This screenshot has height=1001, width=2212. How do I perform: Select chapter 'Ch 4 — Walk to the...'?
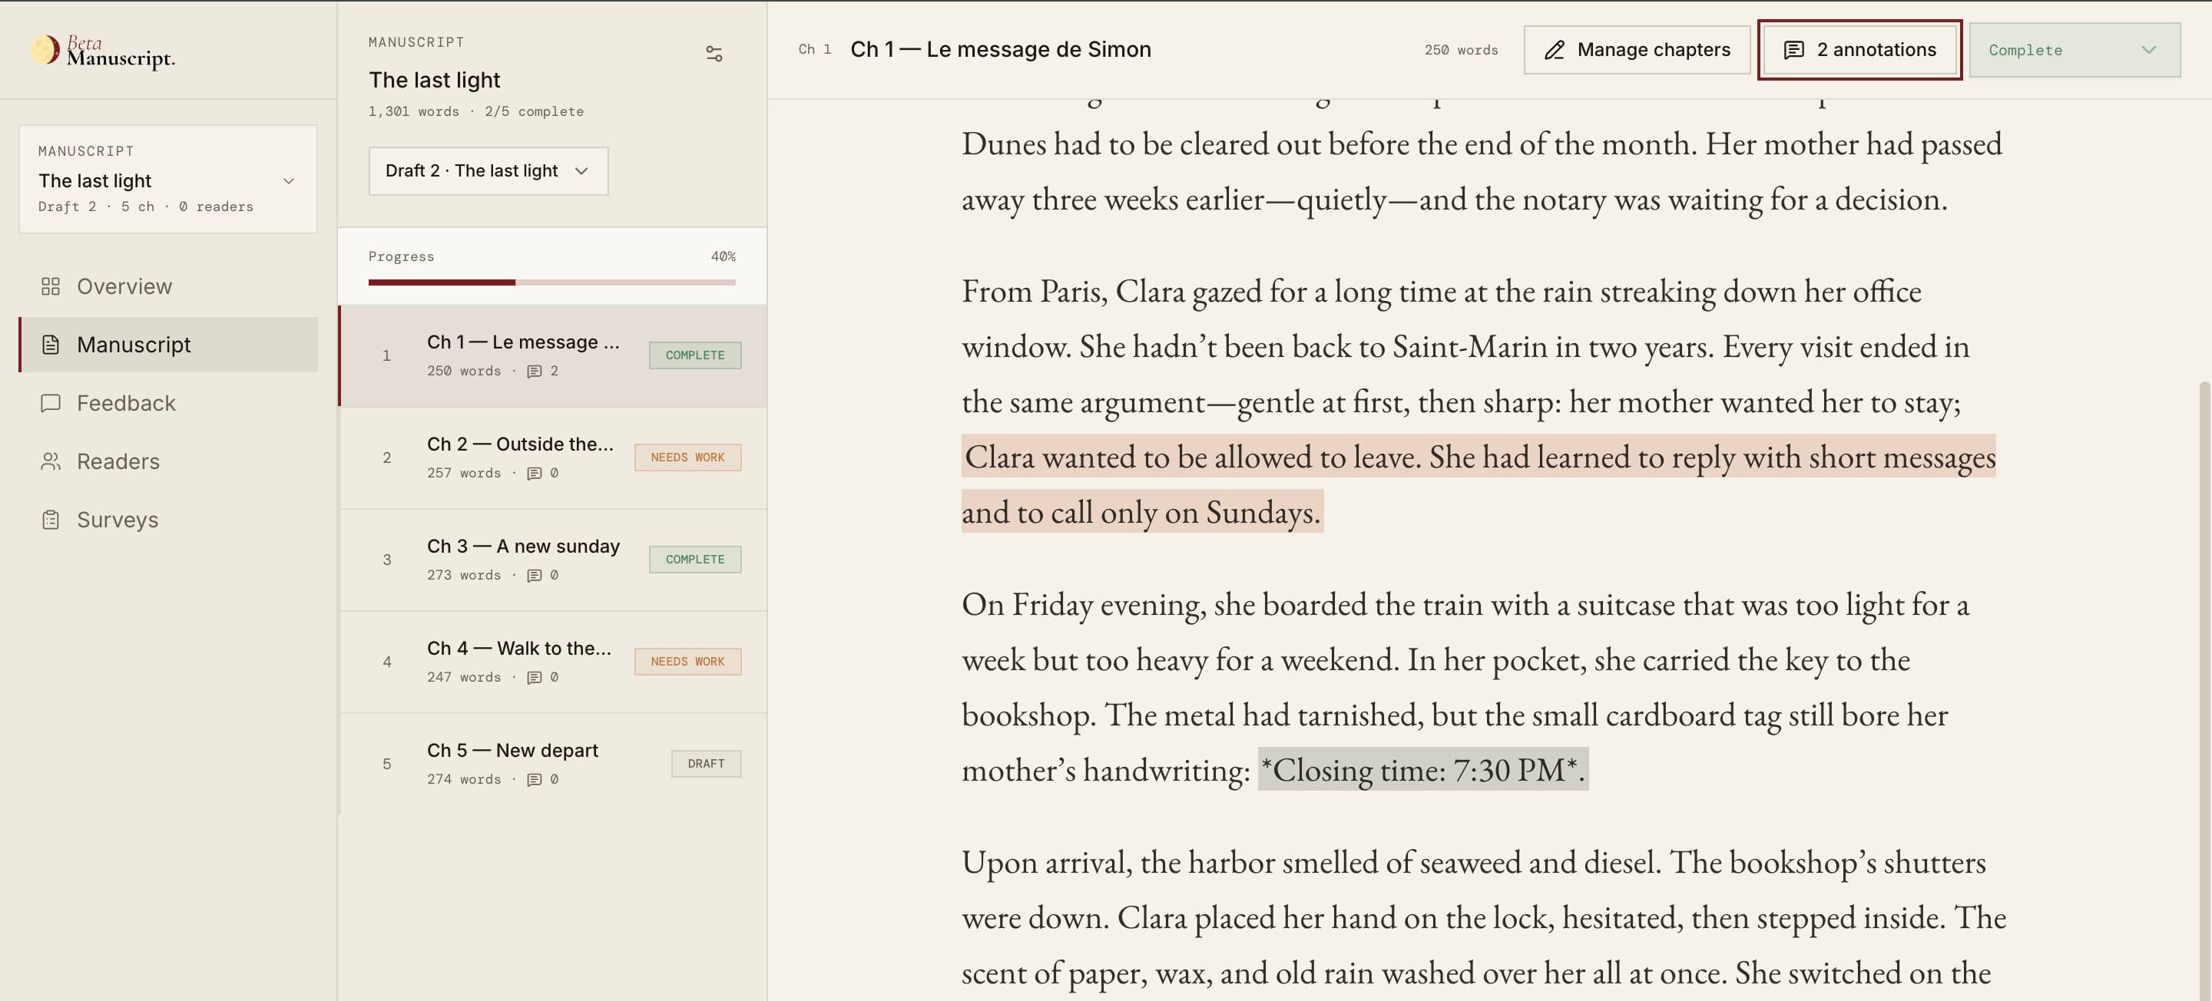[553, 662]
